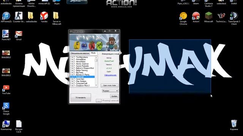Select '1.4.7 - AtmosMobs' in mod list
This screenshot has height=136, width=243.
[x=82, y=62]
